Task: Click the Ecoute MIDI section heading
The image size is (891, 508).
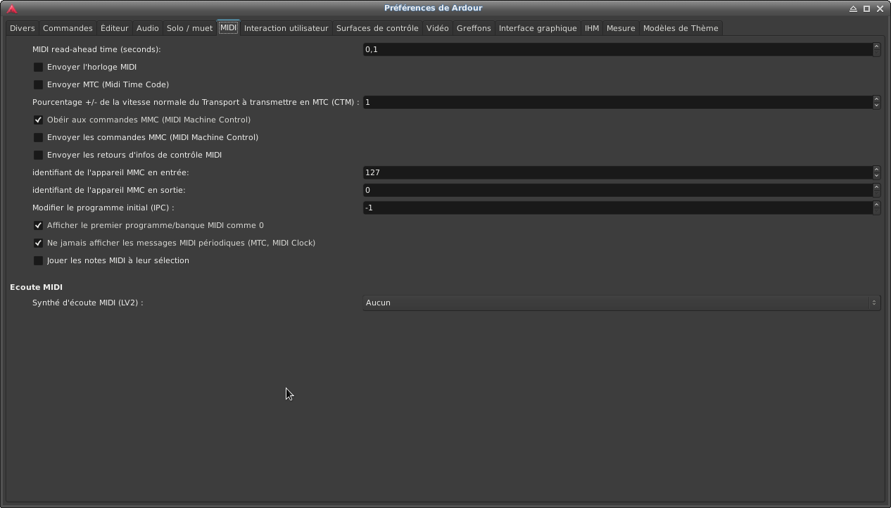Action: (x=36, y=287)
